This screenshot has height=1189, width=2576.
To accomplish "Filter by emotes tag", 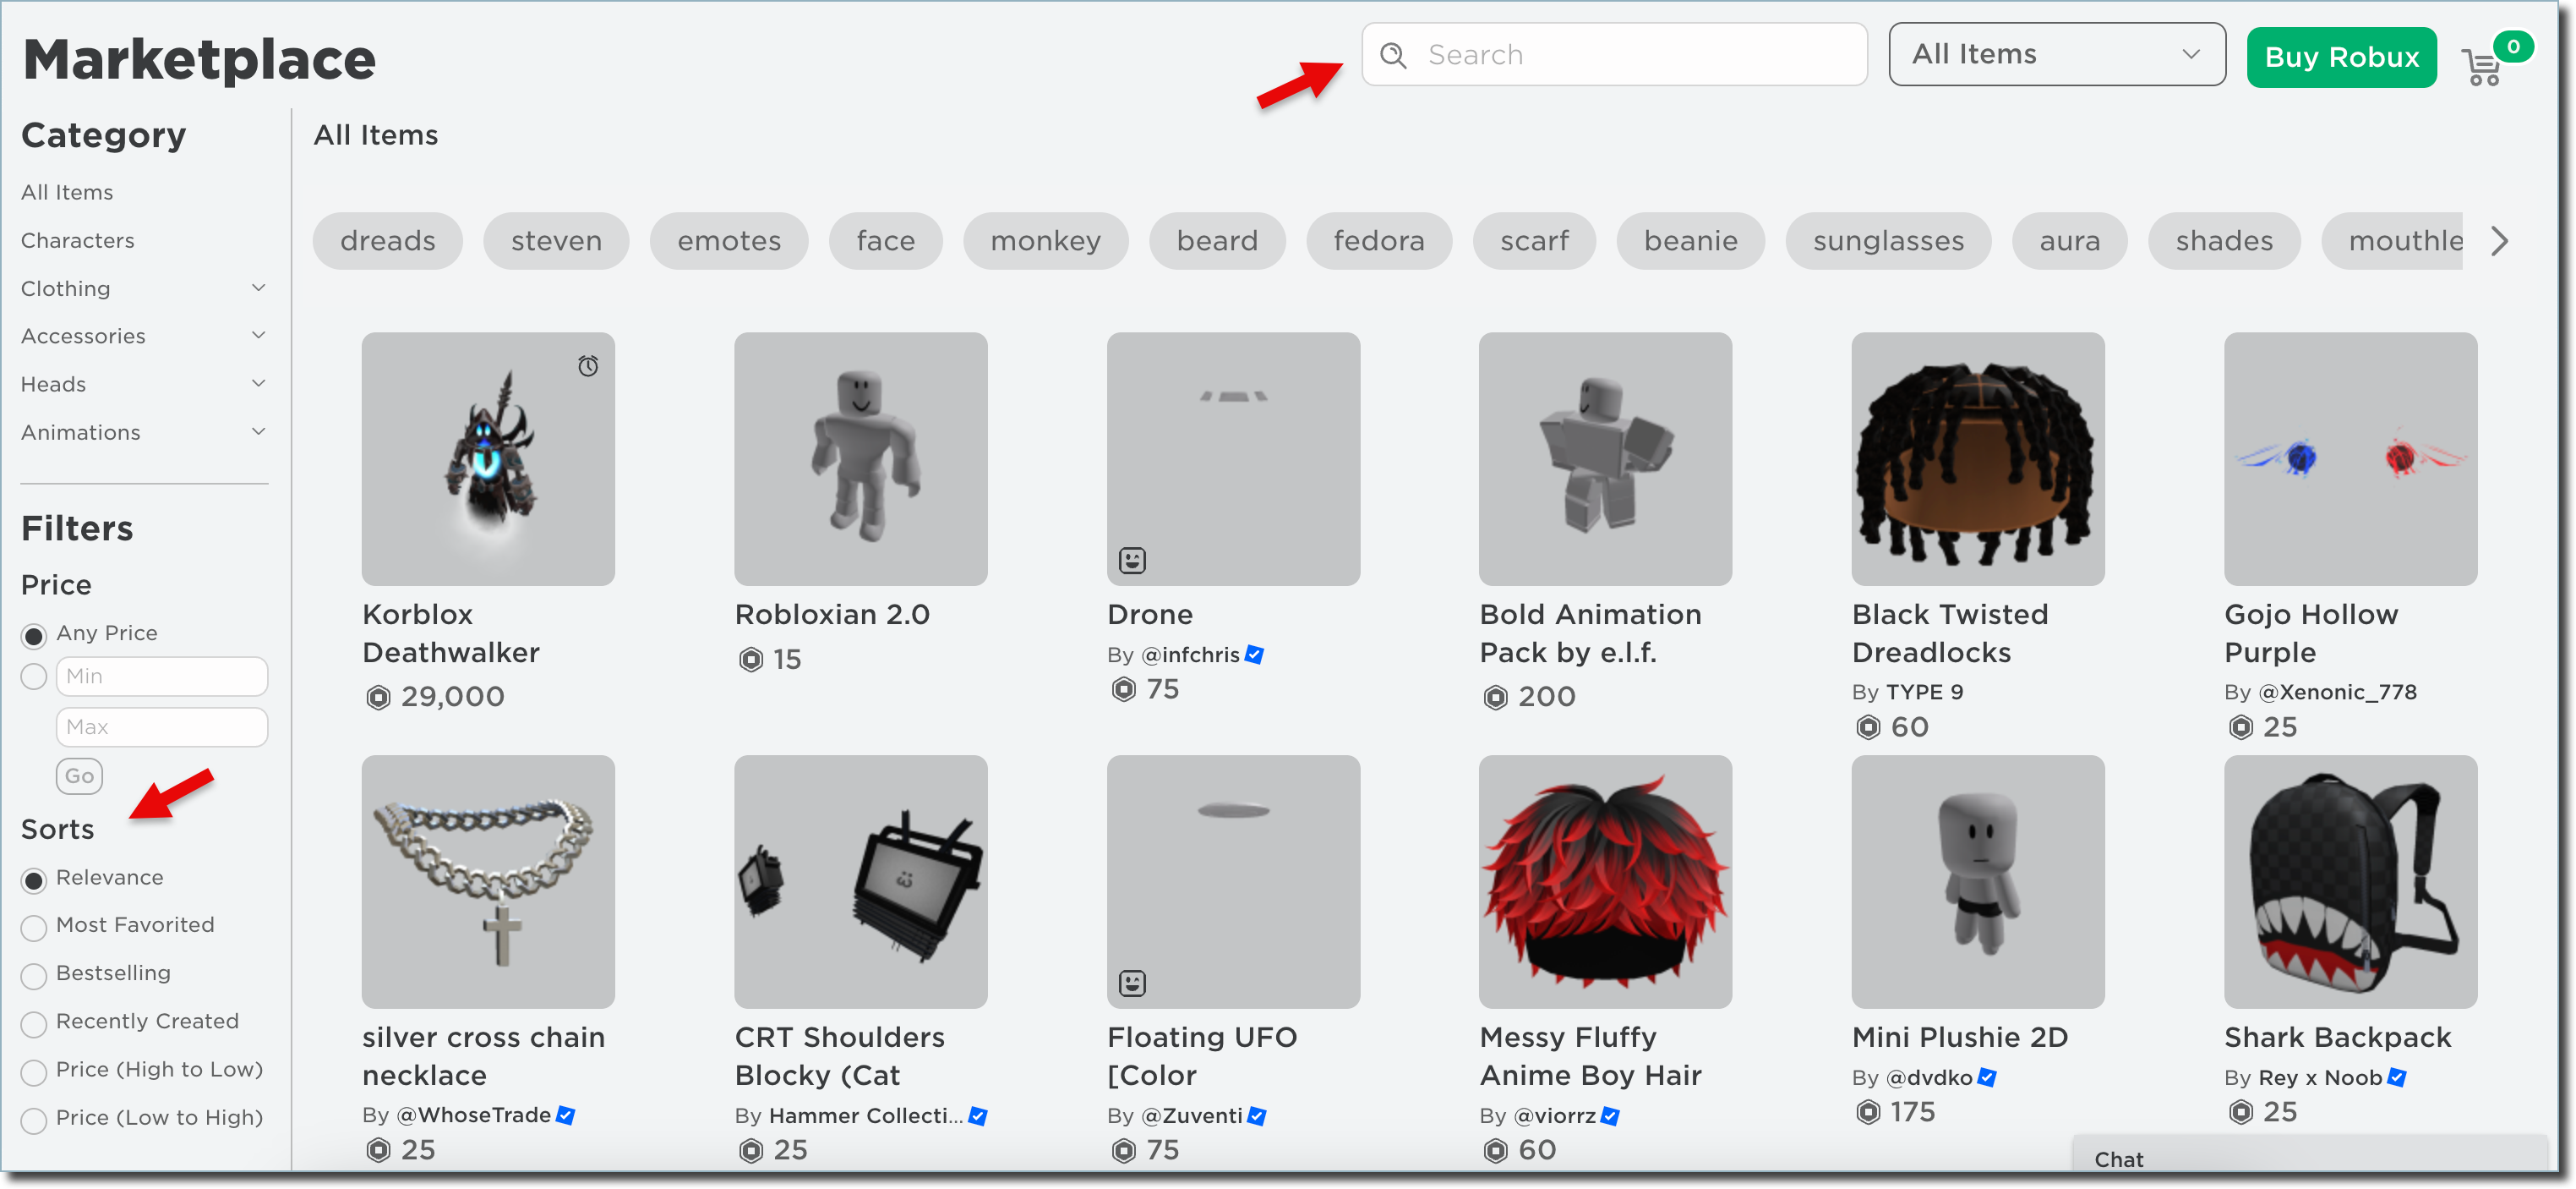I will (729, 240).
